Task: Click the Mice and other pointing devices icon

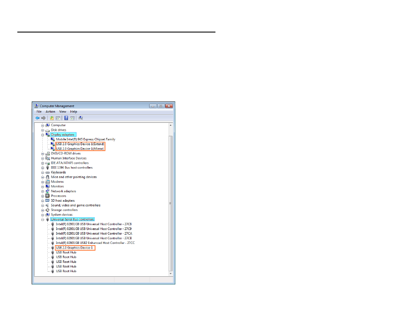Action: [x=48, y=177]
